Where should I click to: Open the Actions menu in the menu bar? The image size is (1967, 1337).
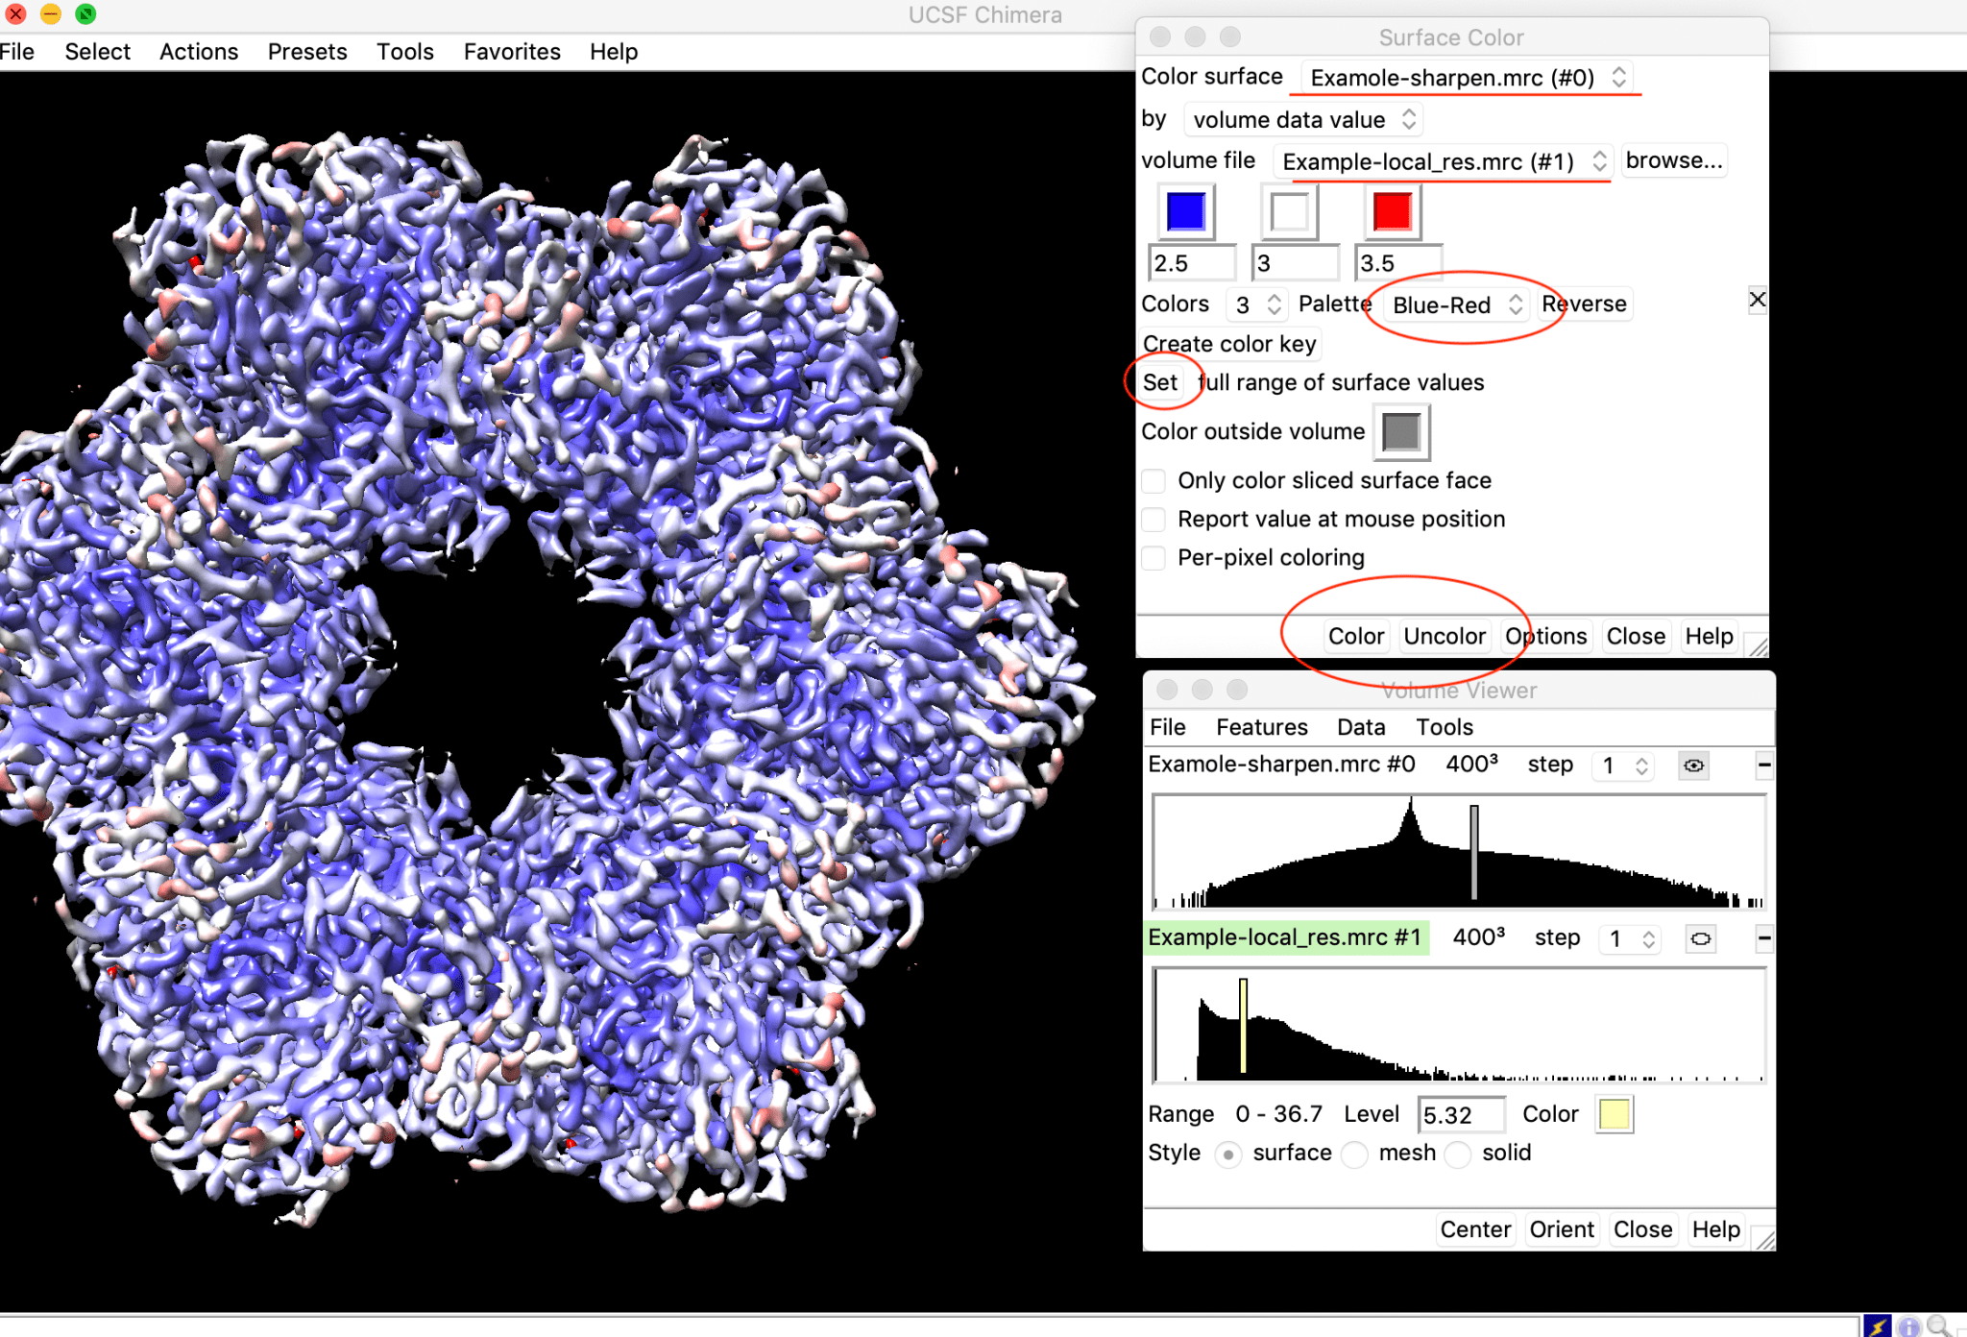click(x=198, y=51)
